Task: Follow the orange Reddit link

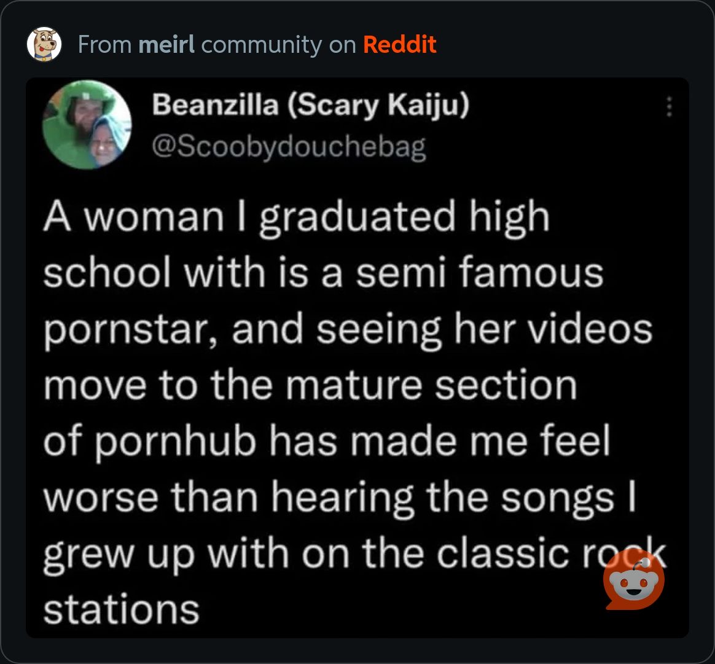Action: (399, 45)
